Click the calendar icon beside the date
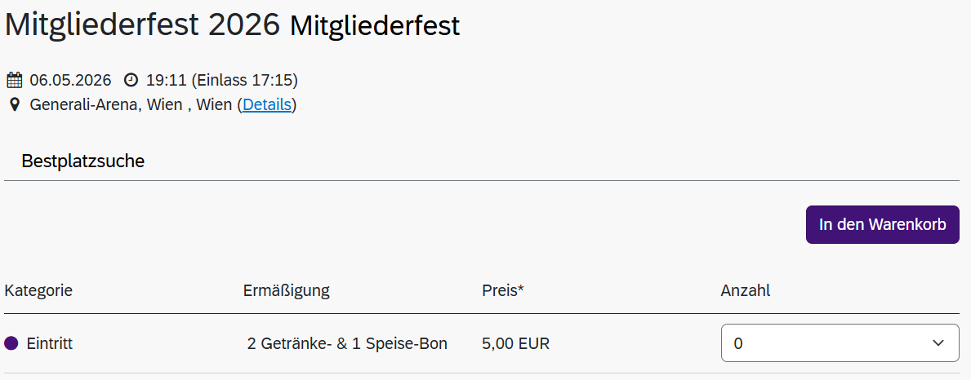 tap(14, 80)
